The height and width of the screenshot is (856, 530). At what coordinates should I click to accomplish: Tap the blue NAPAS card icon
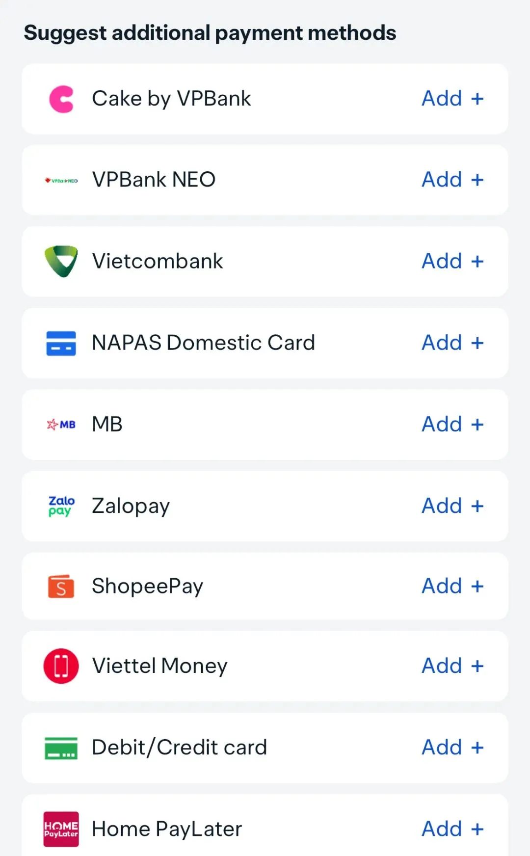tap(61, 343)
